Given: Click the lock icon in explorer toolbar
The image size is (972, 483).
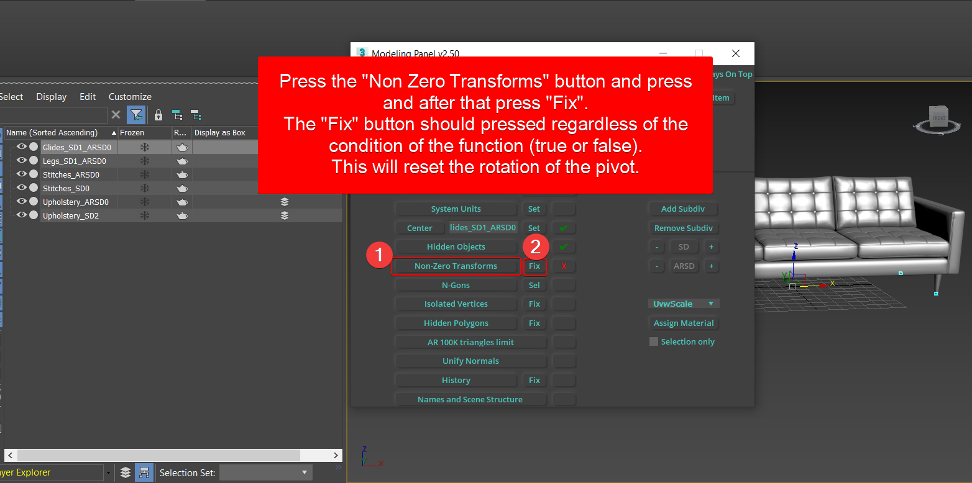Looking at the screenshot, I should point(158,115).
